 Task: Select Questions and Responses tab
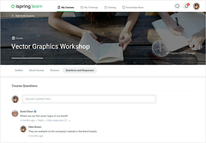(79, 70)
